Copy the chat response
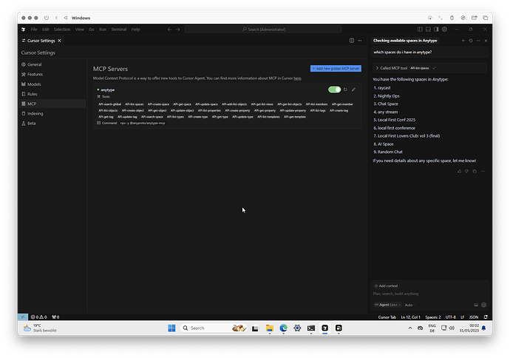This screenshot has height=358, width=510. (x=475, y=171)
